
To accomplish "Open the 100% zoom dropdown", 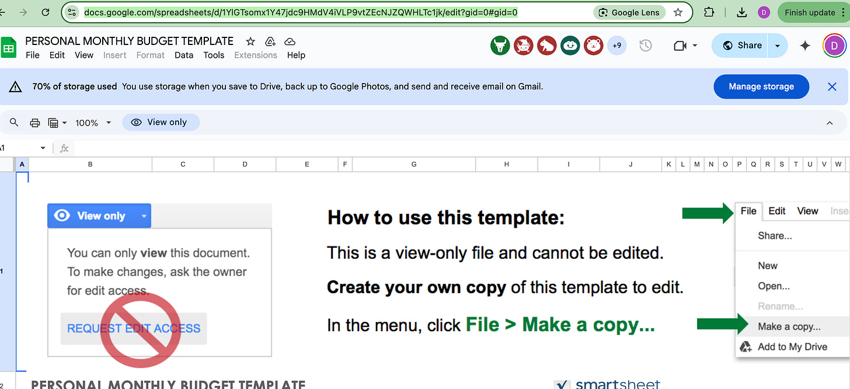I will click(x=93, y=123).
